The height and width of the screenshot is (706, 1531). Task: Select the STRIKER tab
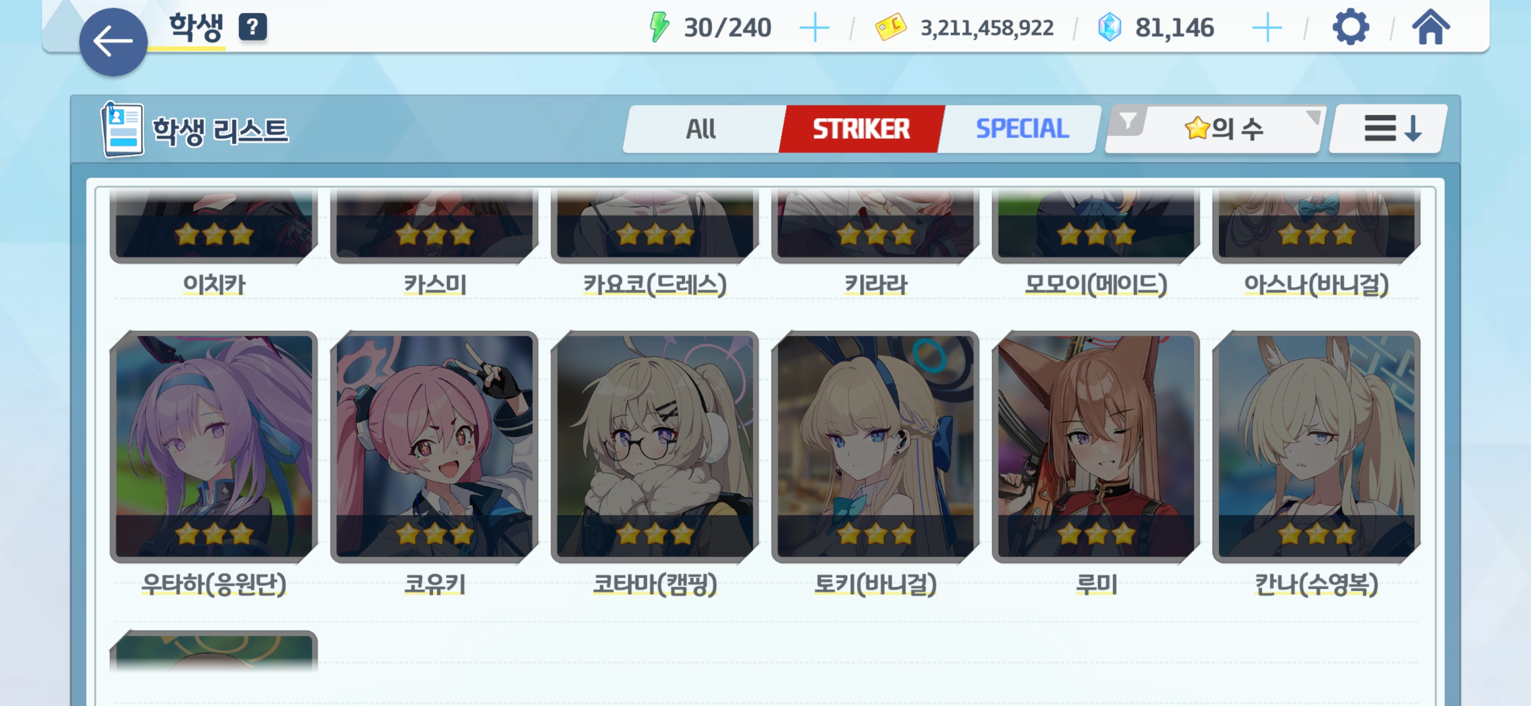861,129
